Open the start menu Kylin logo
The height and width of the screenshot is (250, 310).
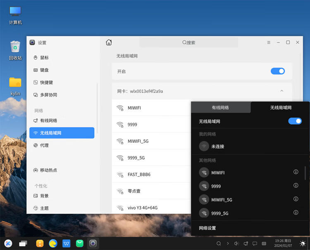(x=8, y=243)
